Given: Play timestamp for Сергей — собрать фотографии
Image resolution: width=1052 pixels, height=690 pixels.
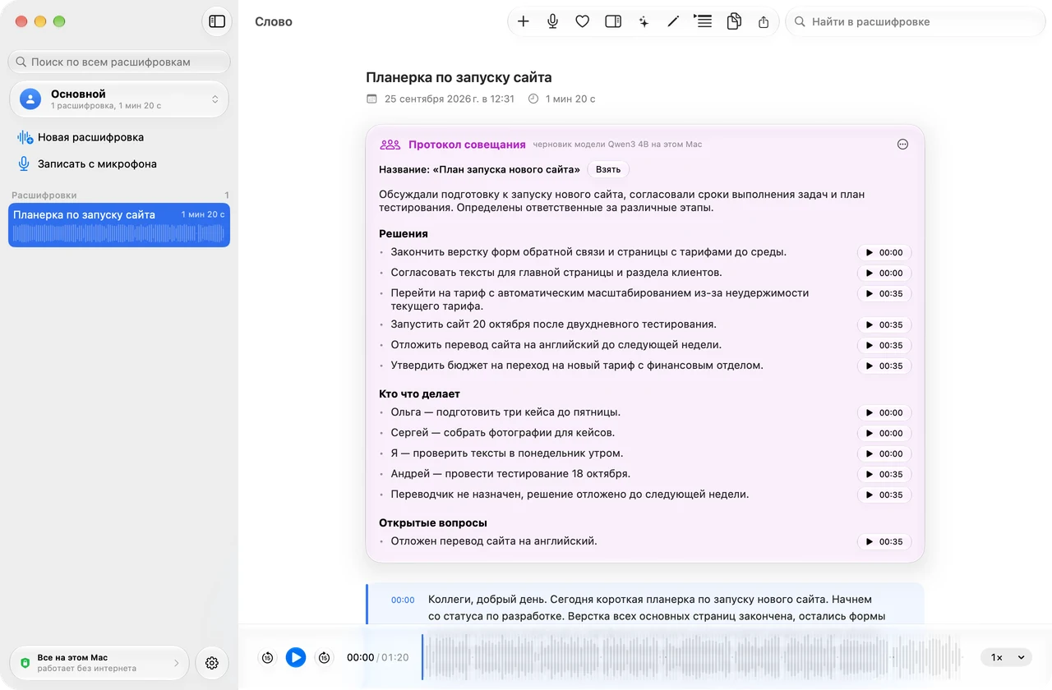Looking at the screenshot, I should click(884, 433).
